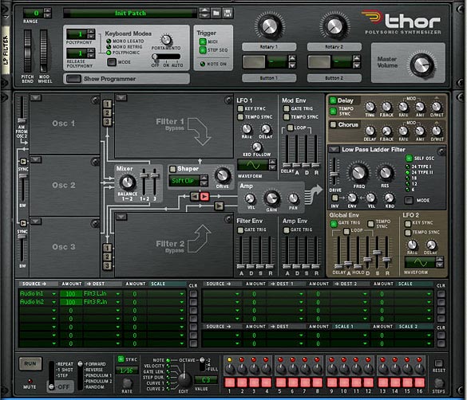The width and height of the screenshot is (467, 400).
Task: Enable Mod Env Gate Trig
Action: [287, 108]
